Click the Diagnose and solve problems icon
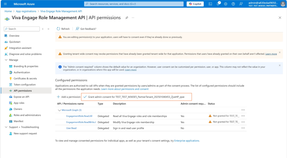This screenshot has height=158, width=287. click(6, 54)
